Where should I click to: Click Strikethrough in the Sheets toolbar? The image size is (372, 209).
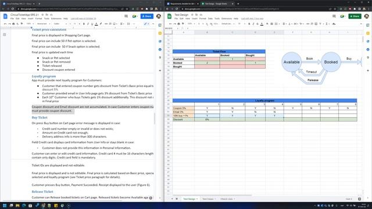pos(257,24)
